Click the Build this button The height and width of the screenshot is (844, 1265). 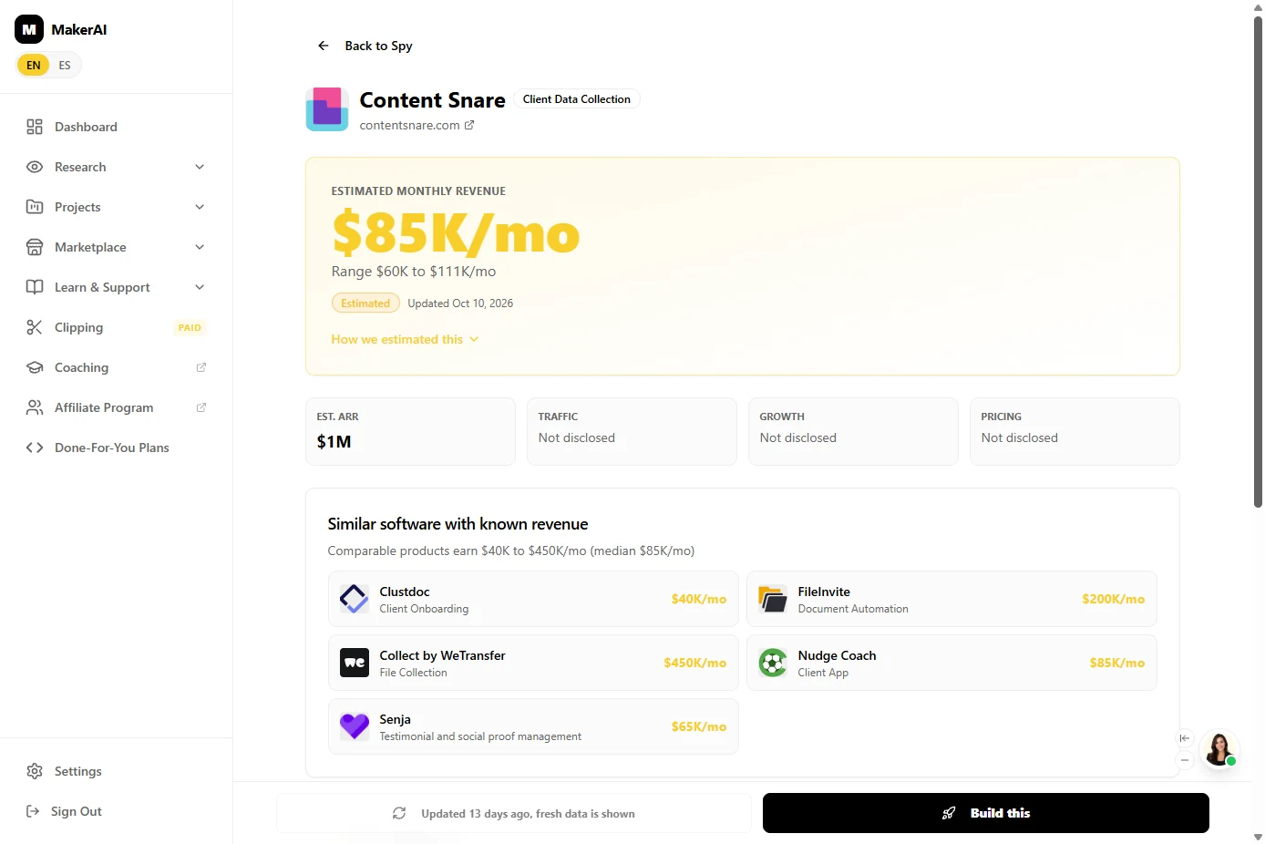(x=986, y=813)
